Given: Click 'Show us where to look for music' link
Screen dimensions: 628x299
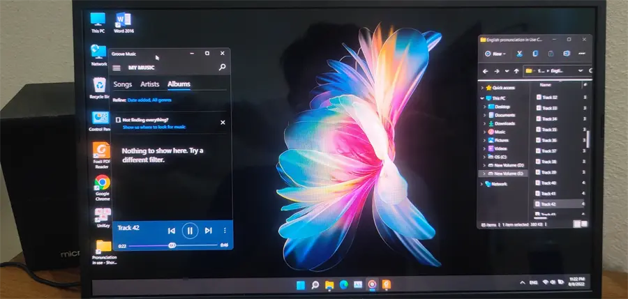Looking at the screenshot, I should tap(154, 127).
